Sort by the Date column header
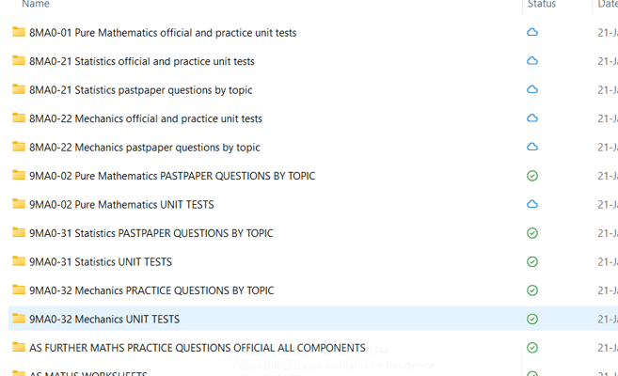 (x=608, y=5)
